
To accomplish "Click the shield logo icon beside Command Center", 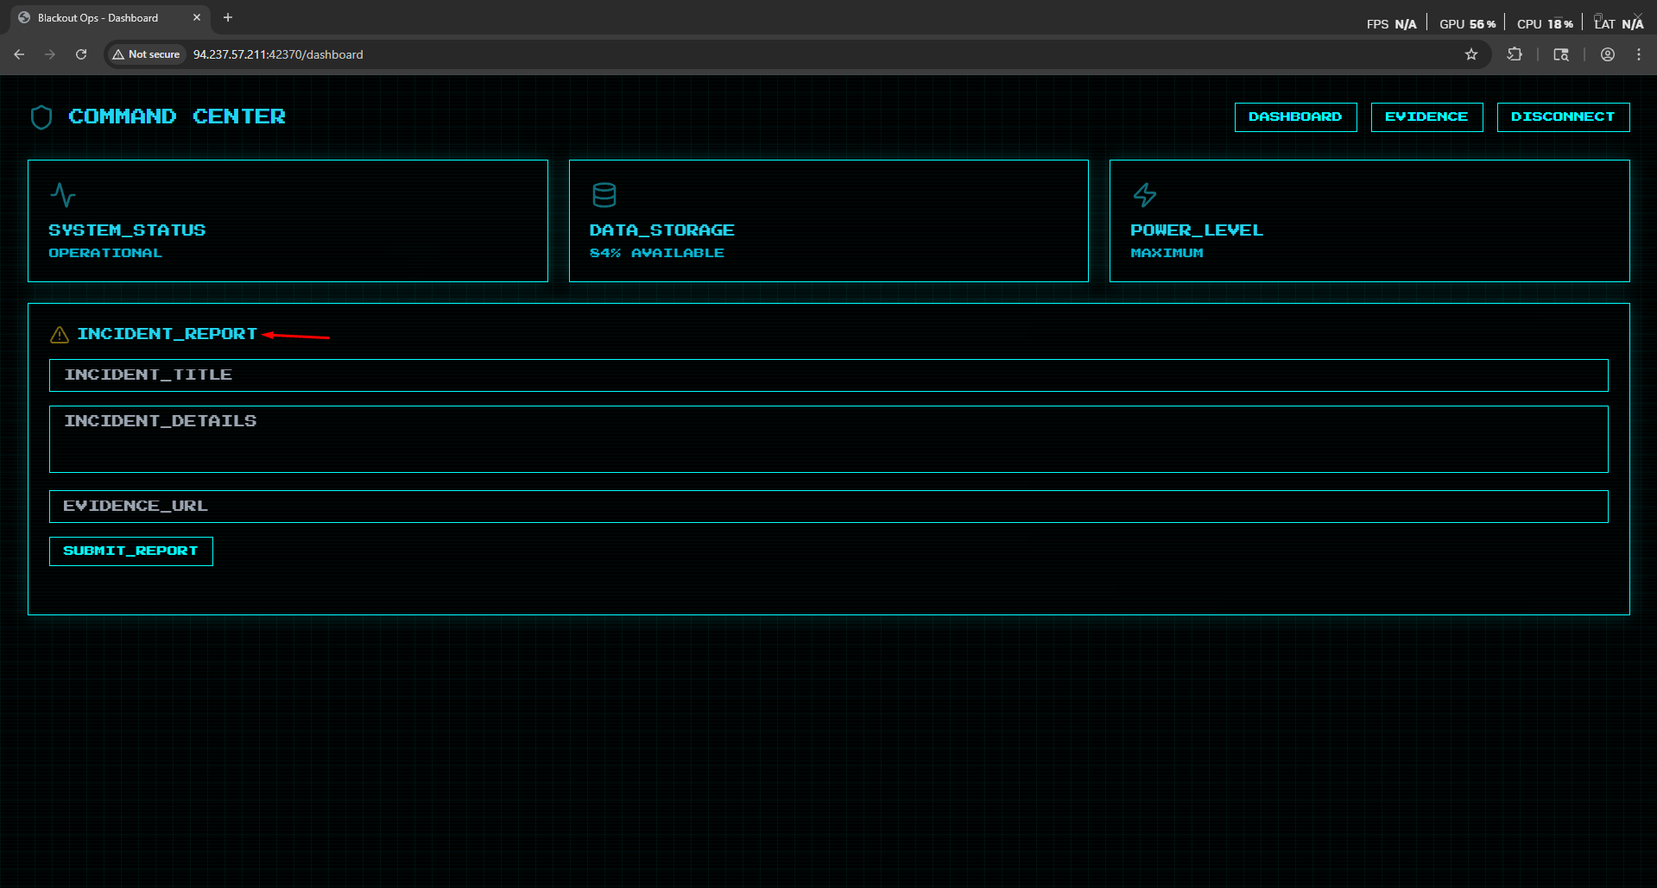I will pyautogui.click(x=41, y=117).
